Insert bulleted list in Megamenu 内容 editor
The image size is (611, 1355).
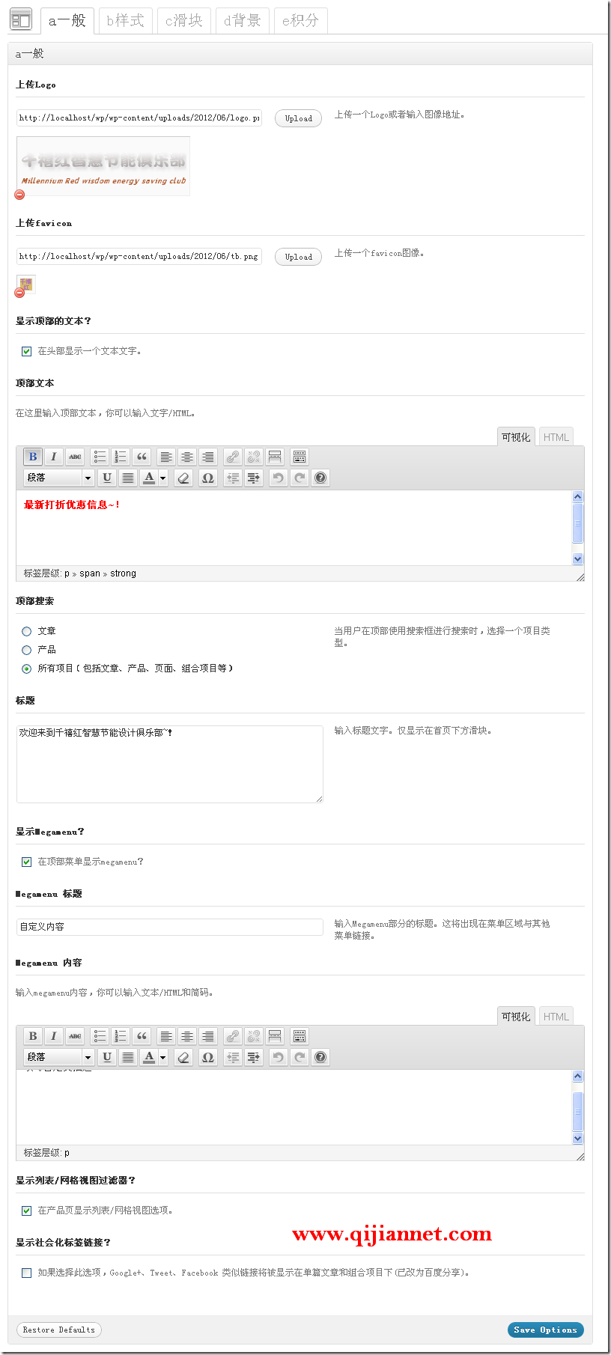(100, 1036)
